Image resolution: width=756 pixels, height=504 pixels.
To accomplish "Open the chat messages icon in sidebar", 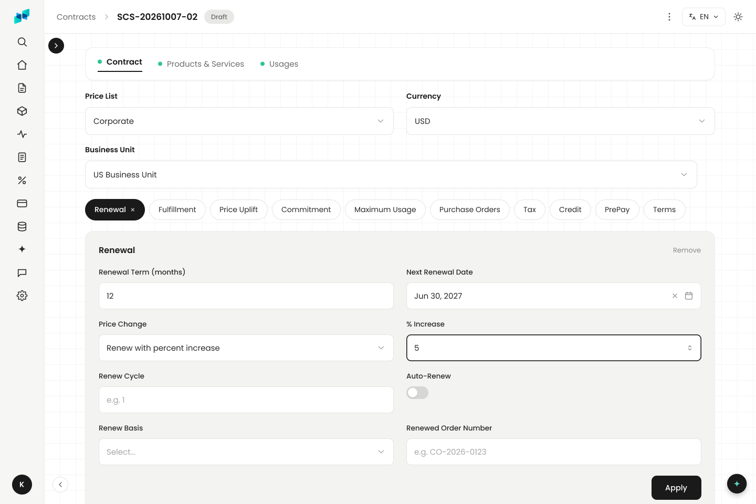I will 22,273.
